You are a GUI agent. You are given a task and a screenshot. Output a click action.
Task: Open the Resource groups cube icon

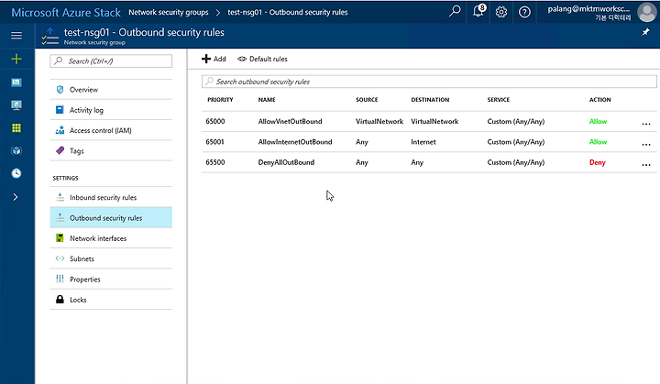tap(16, 150)
